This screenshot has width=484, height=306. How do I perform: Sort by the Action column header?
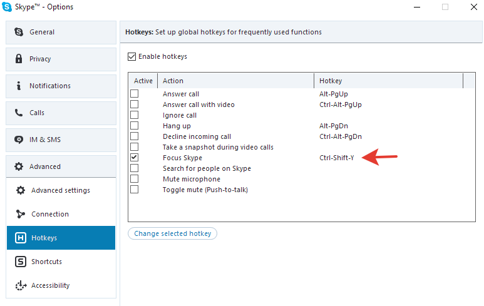pyautogui.click(x=236, y=81)
